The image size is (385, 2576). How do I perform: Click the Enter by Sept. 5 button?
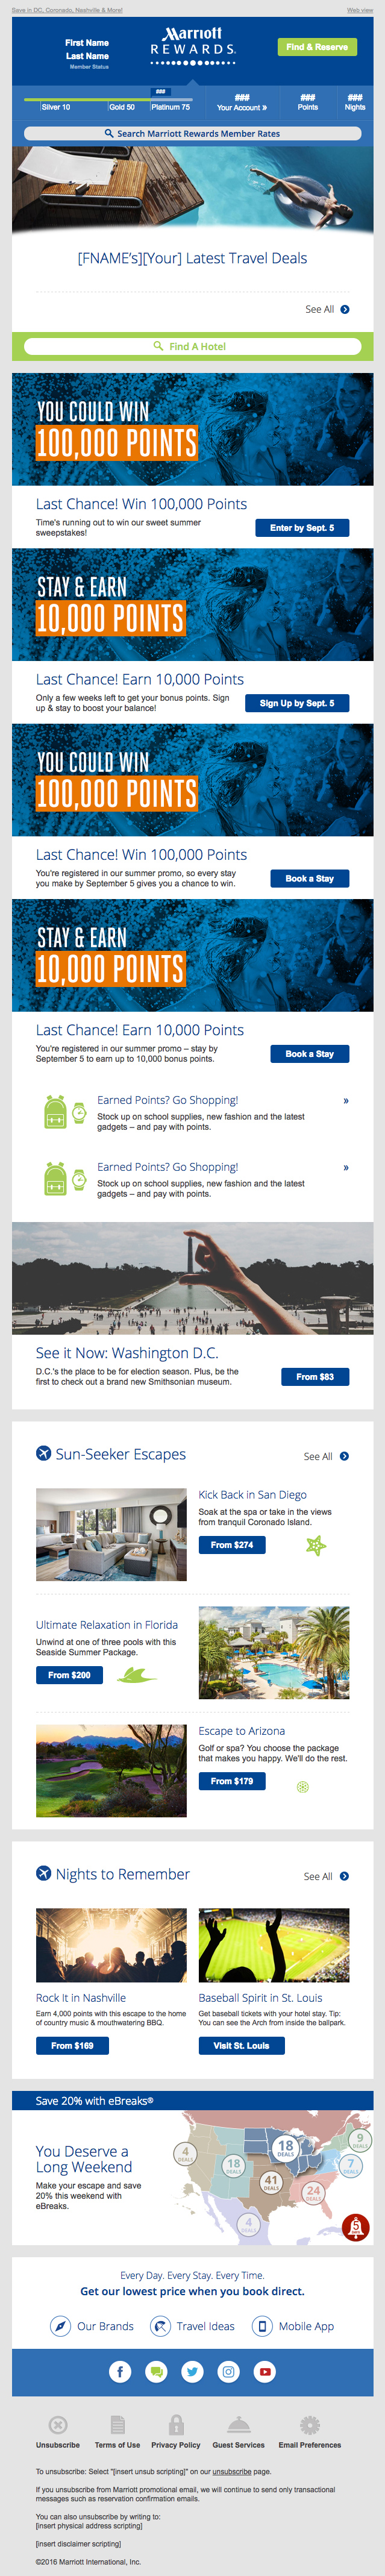[x=302, y=528]
